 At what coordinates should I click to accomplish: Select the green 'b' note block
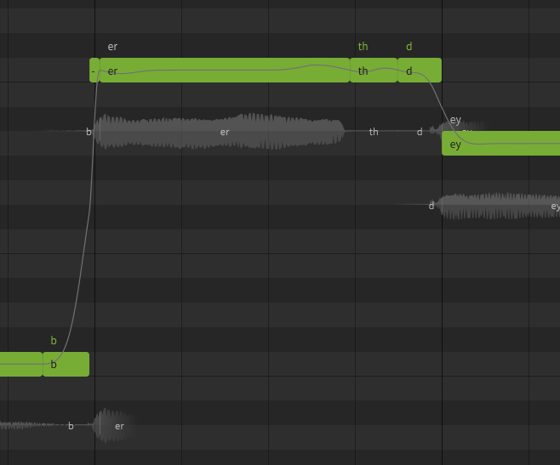click(x=66, y=364)
